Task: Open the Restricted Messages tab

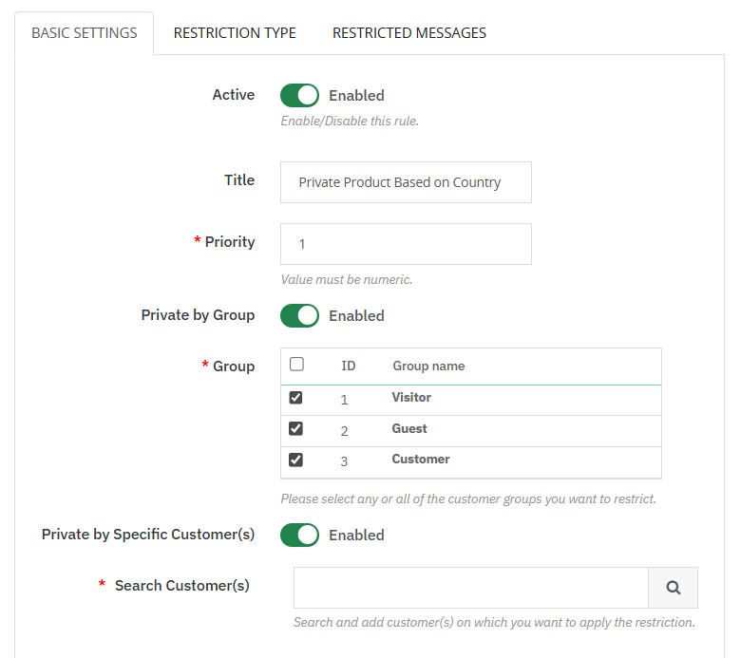Action: pyautogui.click(x=408, y=33)
